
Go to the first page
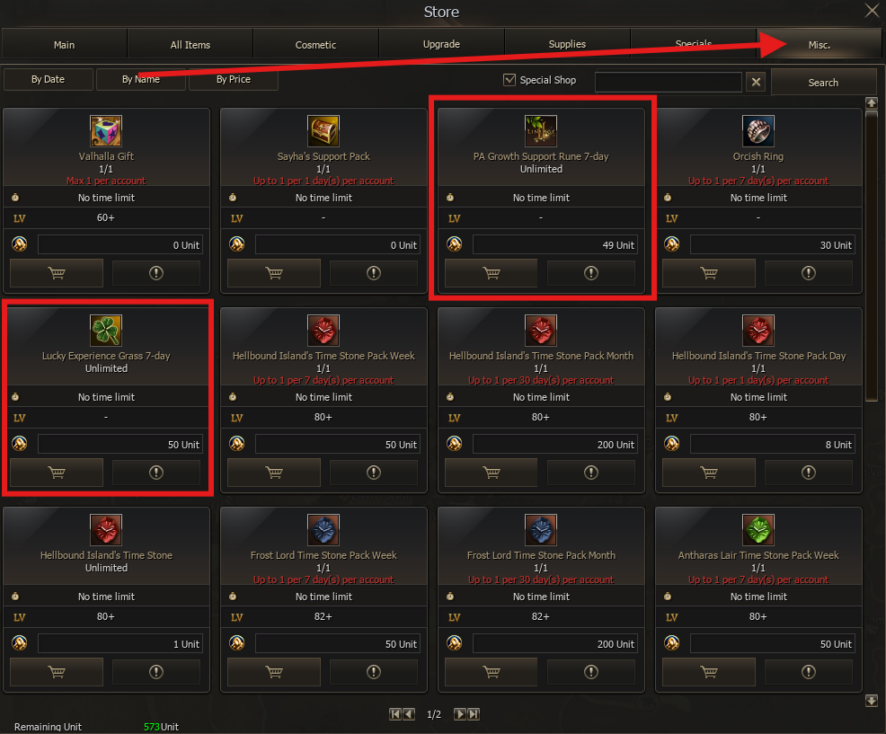pyautogui.click(x=395, y=714)
